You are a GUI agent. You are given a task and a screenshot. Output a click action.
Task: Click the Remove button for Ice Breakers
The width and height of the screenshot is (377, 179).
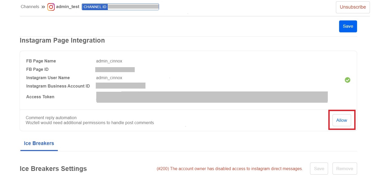(345, 169)
